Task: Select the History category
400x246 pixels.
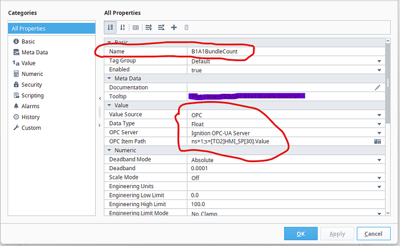Action: pyautogui.click(x=27, y=117)
